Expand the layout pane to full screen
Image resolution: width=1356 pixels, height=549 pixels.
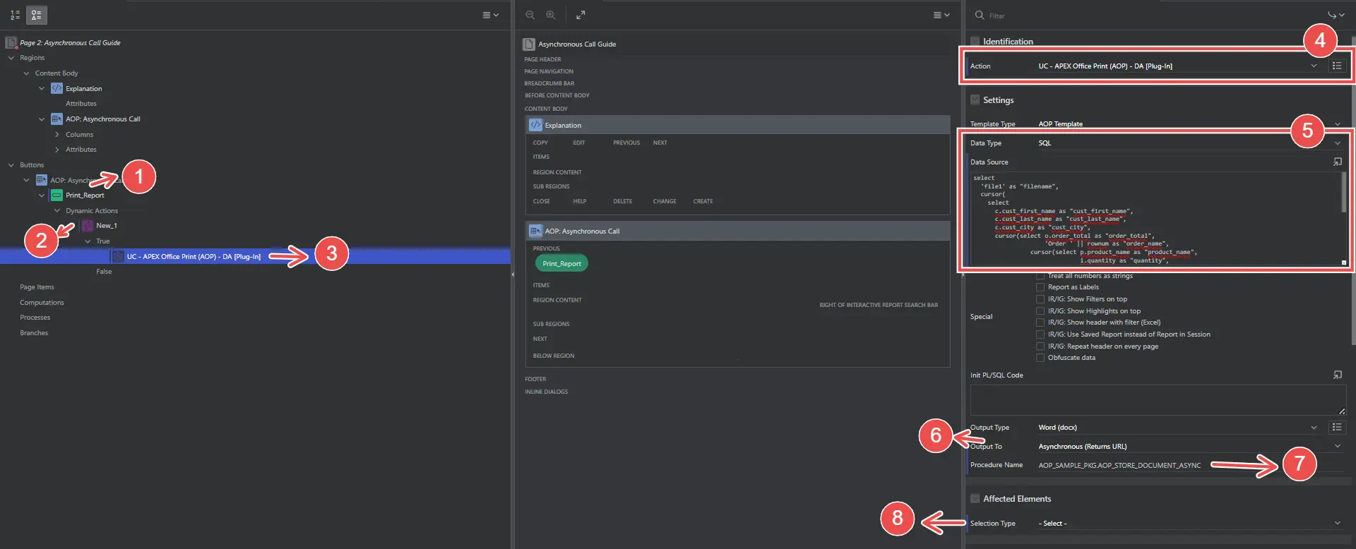coord(581,15)
